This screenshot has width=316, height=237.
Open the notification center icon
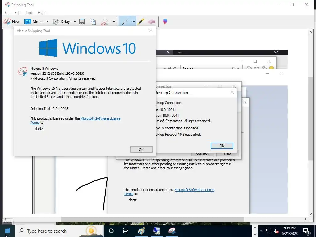click(x=306, y=231)
